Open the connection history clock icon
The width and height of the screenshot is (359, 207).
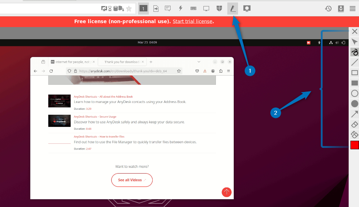pyautogui.click(x=328, y=8)
